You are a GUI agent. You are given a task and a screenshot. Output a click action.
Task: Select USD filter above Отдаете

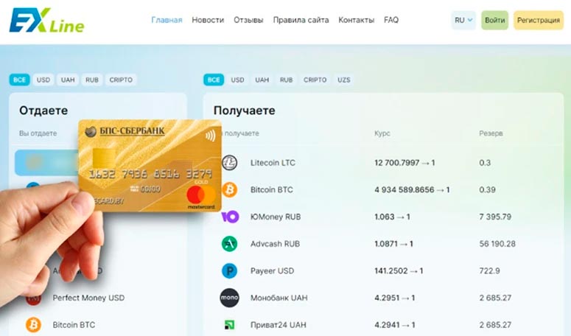coord(43,80)
